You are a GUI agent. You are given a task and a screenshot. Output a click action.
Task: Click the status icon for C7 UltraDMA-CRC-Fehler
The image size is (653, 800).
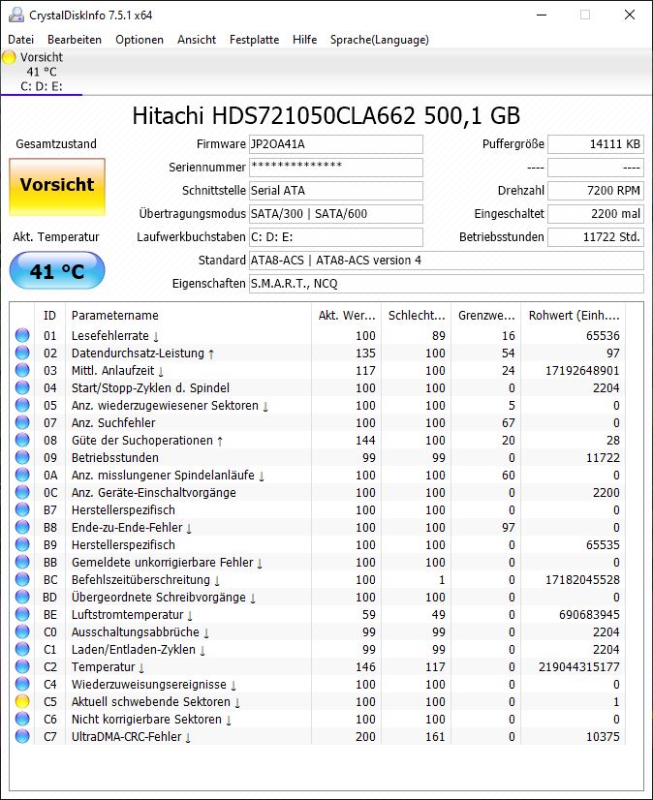pyautogui.click(x=22, y=737)
